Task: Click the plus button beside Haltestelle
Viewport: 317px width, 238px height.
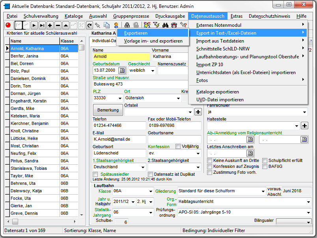Action: tap(304, 126)
